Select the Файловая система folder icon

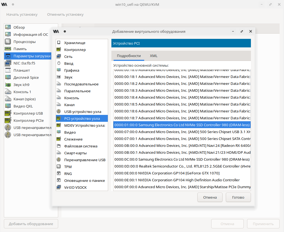coord(59,146)
